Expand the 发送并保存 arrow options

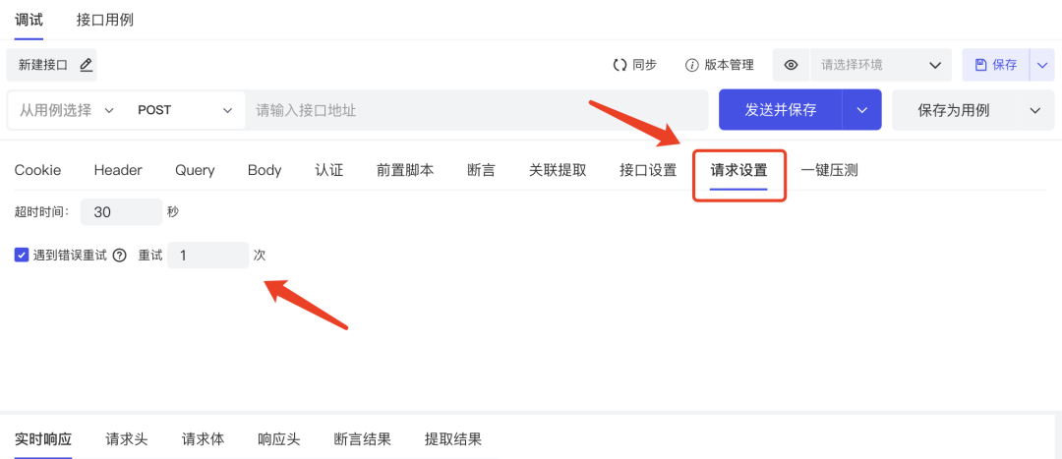[862, 110]
